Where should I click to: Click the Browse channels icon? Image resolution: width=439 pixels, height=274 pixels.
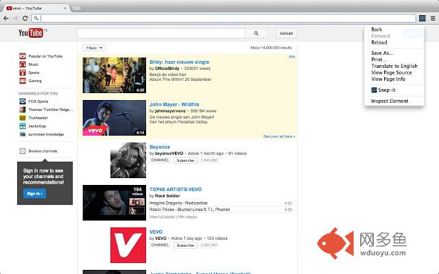23,151
